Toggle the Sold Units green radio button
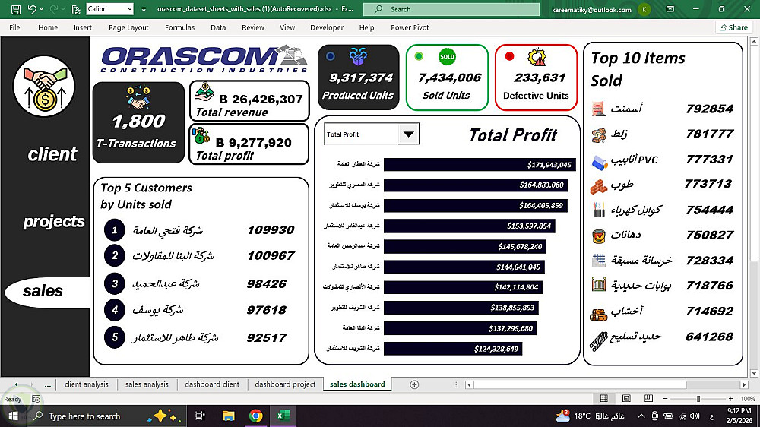Viewport: 760px width, 427px height. point(420,56)
